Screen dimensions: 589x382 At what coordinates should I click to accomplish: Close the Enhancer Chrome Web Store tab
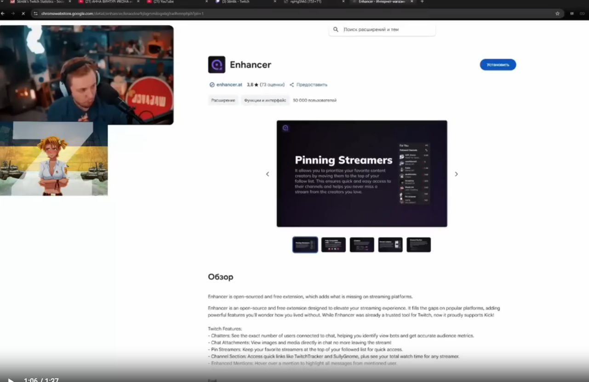[x=412, y=2]
